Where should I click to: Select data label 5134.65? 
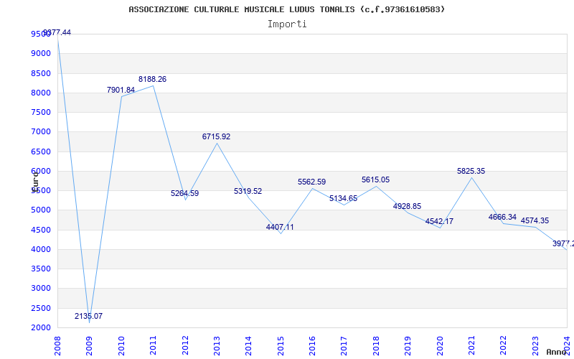point(344,199)
